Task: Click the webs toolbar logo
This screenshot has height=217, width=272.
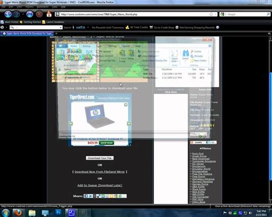Action: 80,27
